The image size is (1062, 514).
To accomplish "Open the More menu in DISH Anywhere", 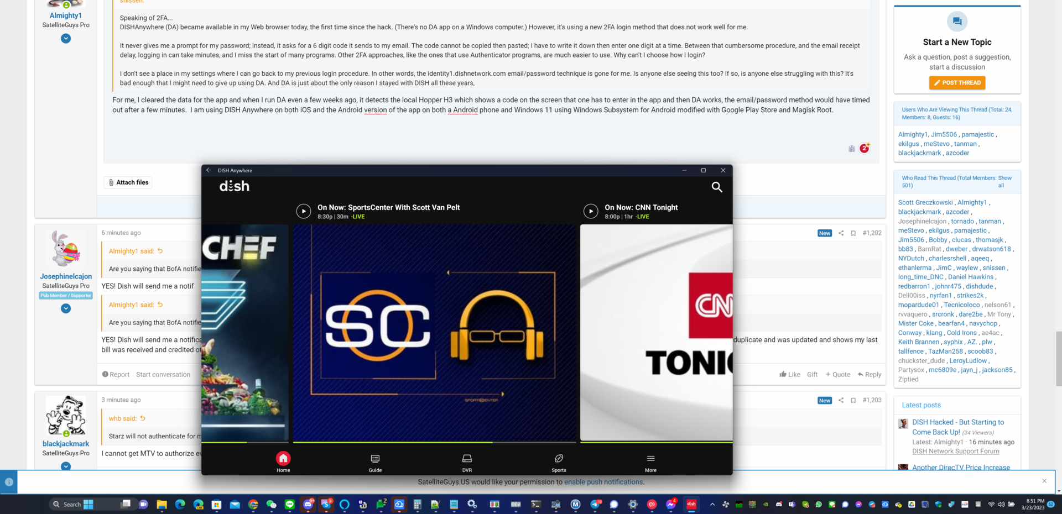I will pyautogui.click(x=650, y=463).
